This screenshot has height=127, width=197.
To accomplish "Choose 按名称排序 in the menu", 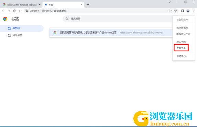I will (183, 20).
